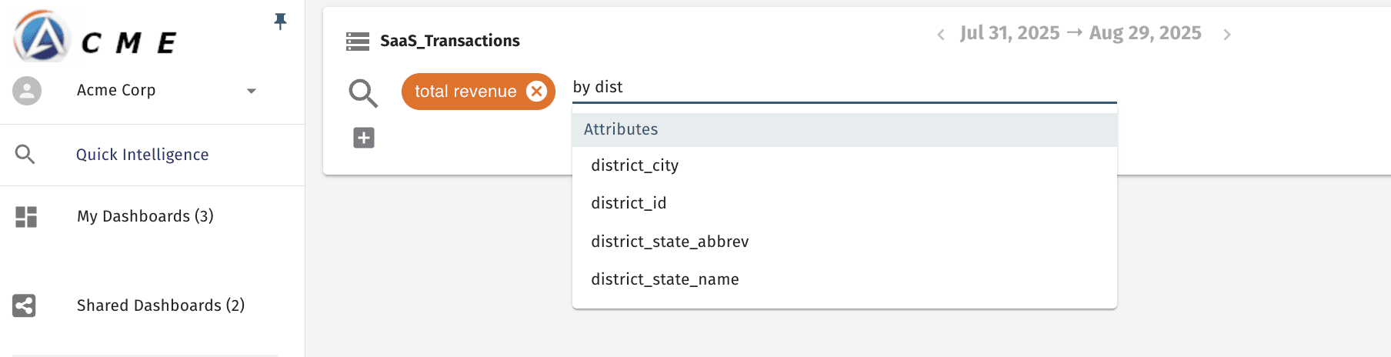Select district_state_name suggestion
1391x357 pixels.
click(x=665, y=279)
